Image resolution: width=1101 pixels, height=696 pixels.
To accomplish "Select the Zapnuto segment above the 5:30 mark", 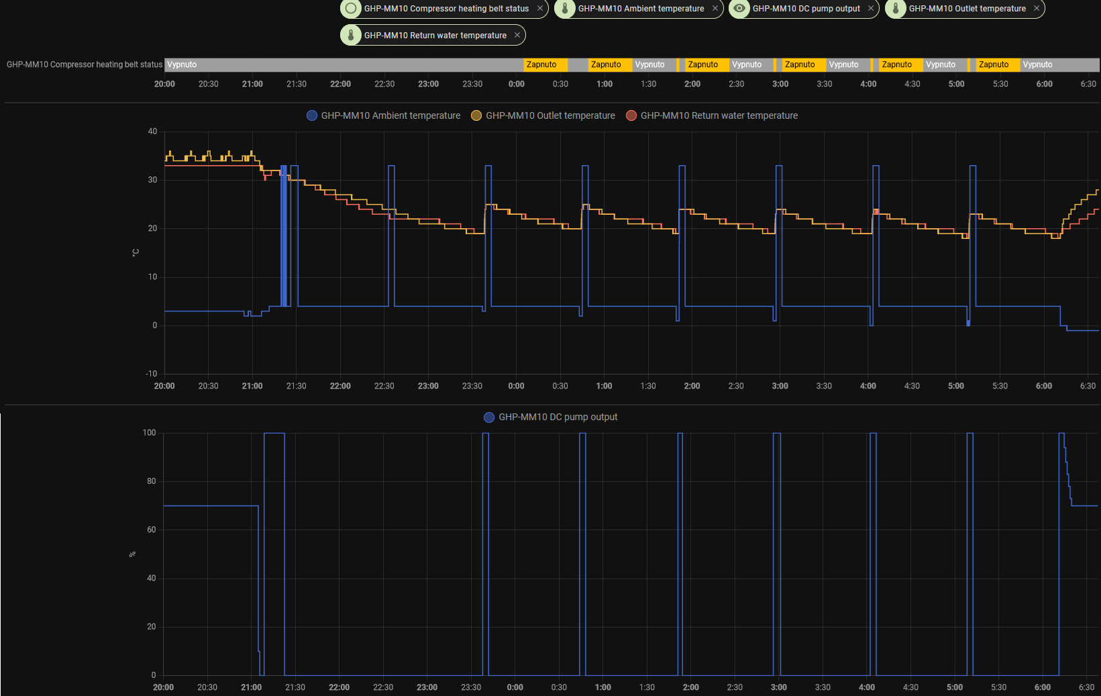I will pos(998,64).
